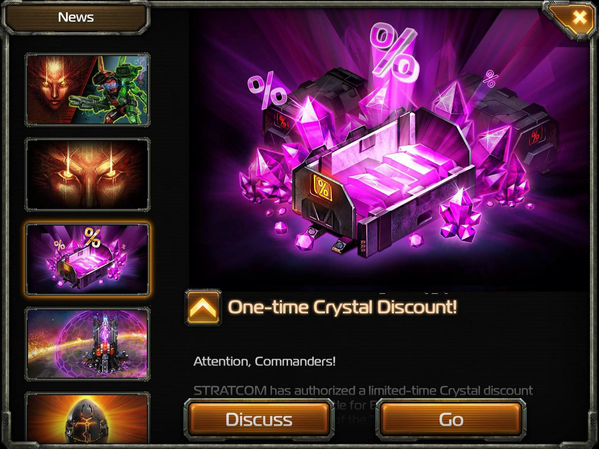Select the glowing-eyed face news thumbnail

87,174
